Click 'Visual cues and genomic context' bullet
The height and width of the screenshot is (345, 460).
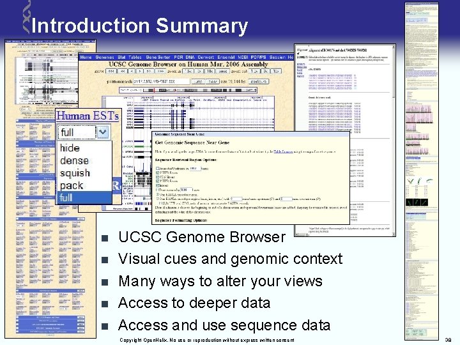click(230, 259)
